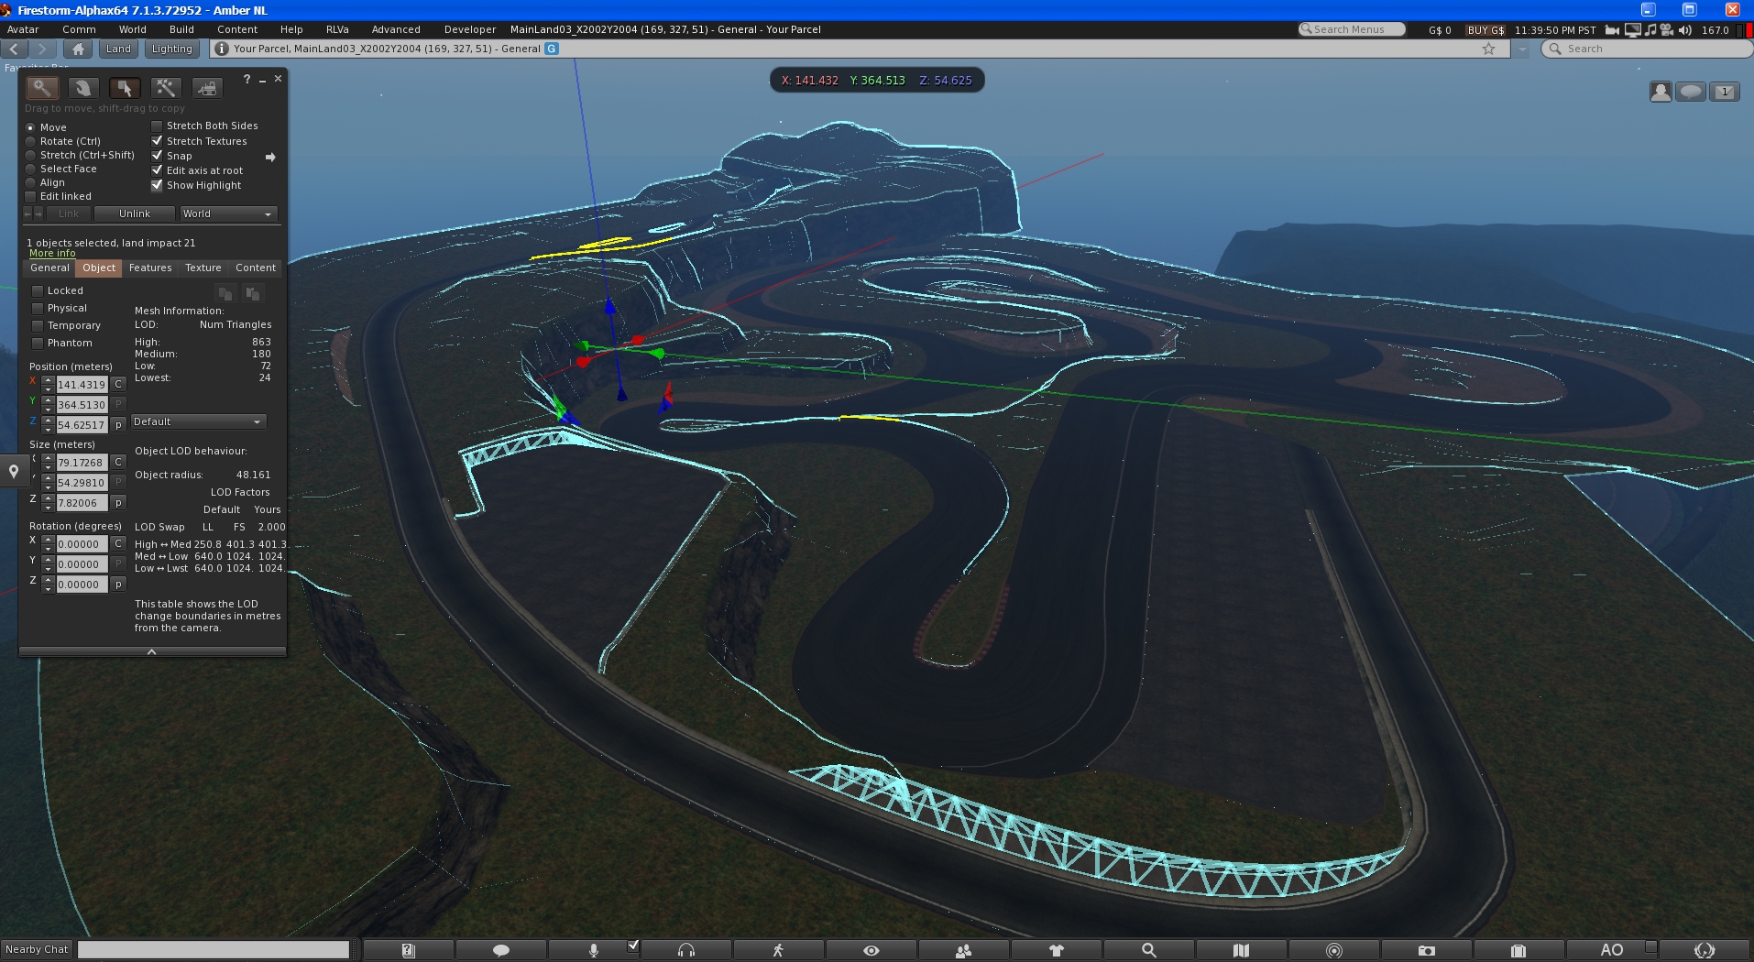Screen dimensions: 1754x962
Task: Select the Edit (pointer) build tool
Action: 125,88
